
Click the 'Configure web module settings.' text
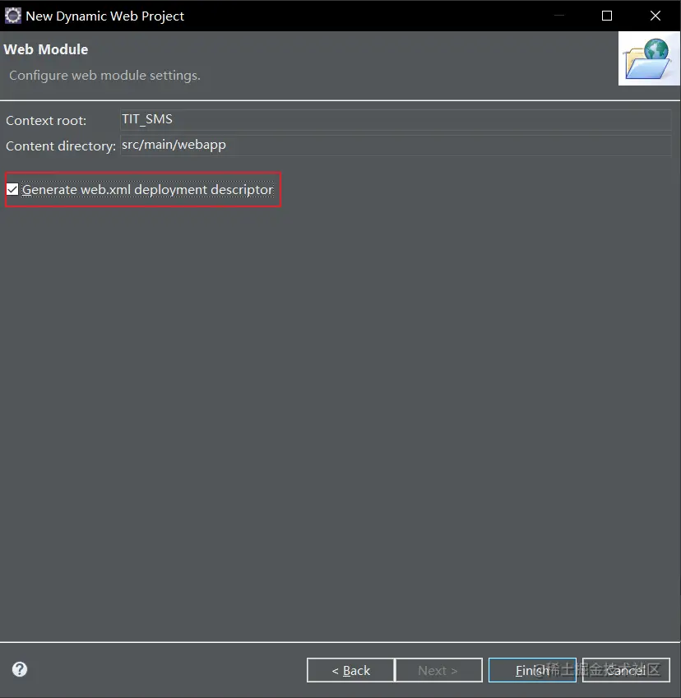pyautogui.click(x=104, y=76)
